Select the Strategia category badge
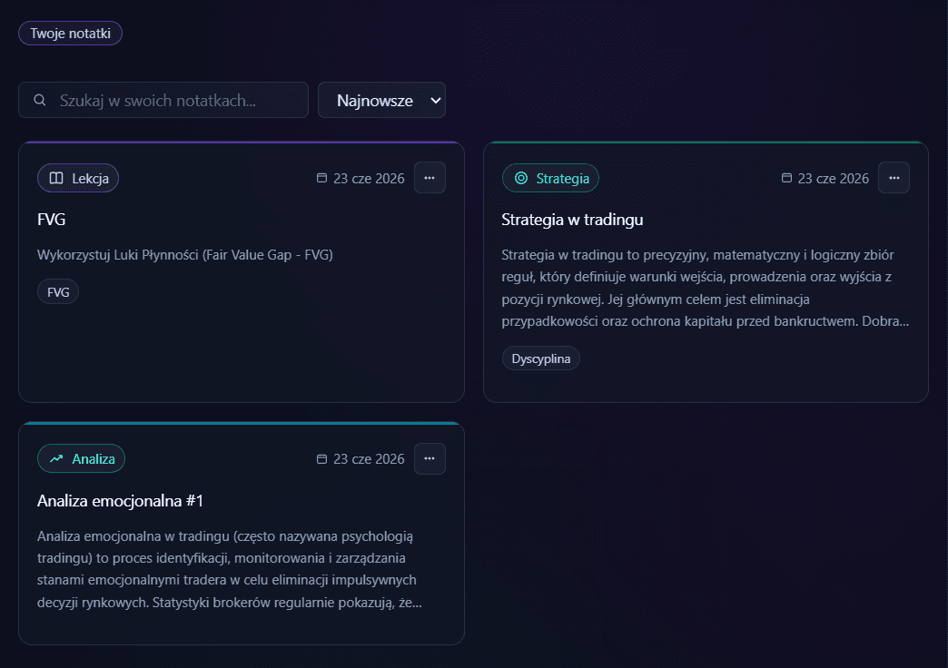 550,178
